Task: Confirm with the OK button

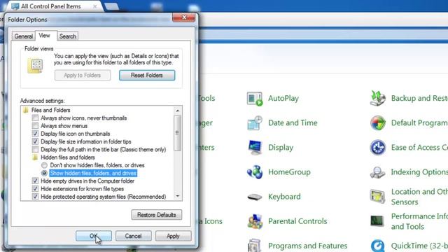Action: (x=94, y=236)
